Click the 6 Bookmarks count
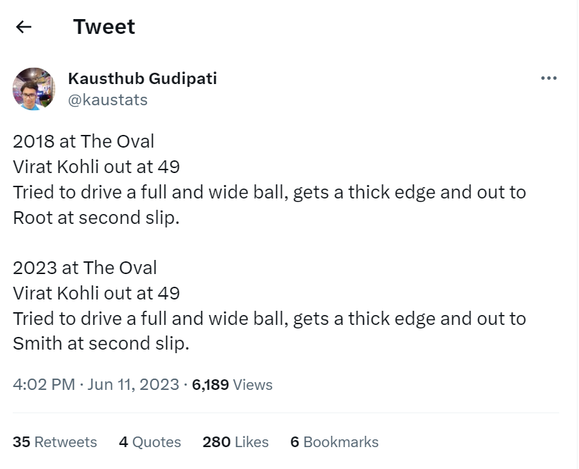 pyautogui.click(x=334, y=441)
